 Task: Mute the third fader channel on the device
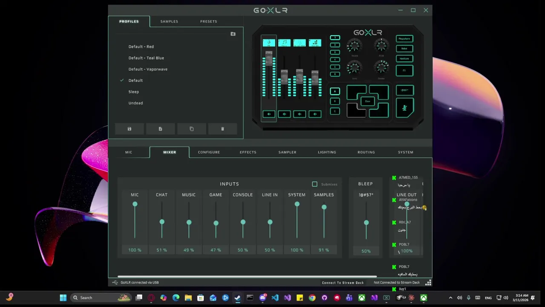tap(299, 114)
